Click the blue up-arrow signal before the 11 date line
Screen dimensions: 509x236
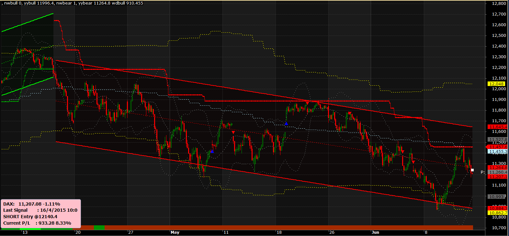pyautogui.click(x=212, y=151)
